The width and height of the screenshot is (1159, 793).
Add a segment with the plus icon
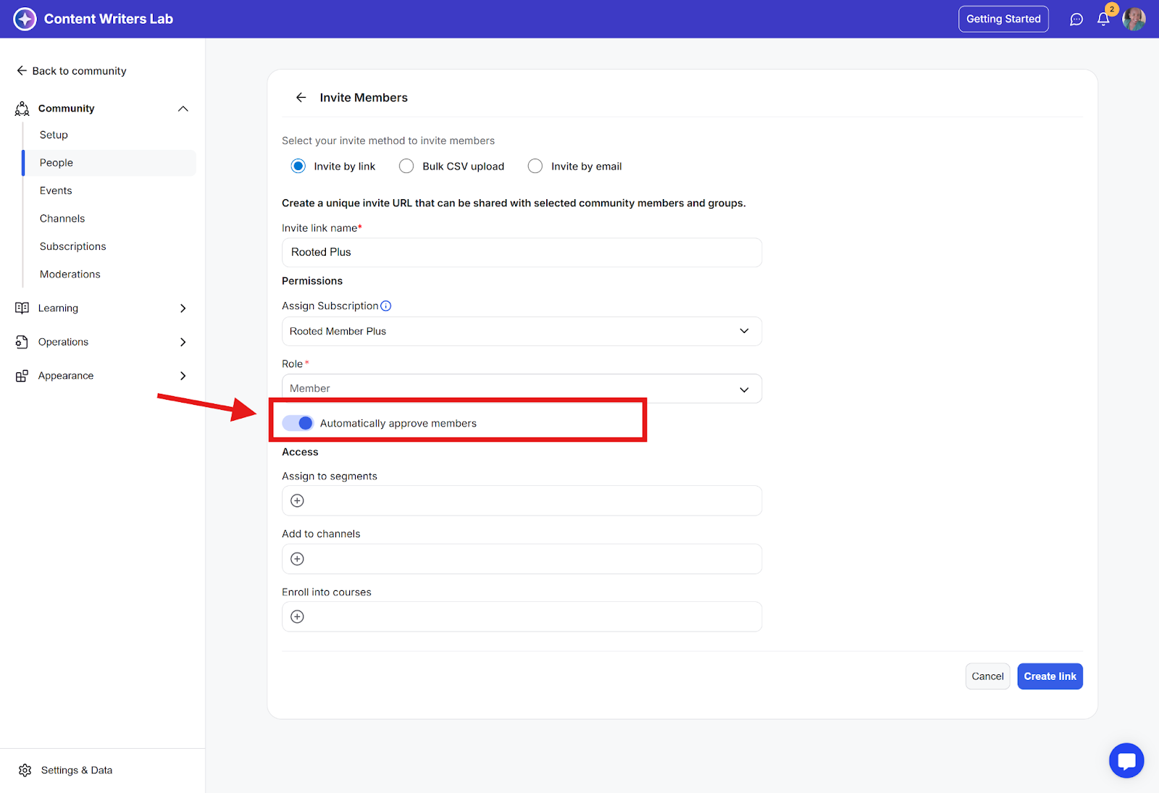(297, 501)
